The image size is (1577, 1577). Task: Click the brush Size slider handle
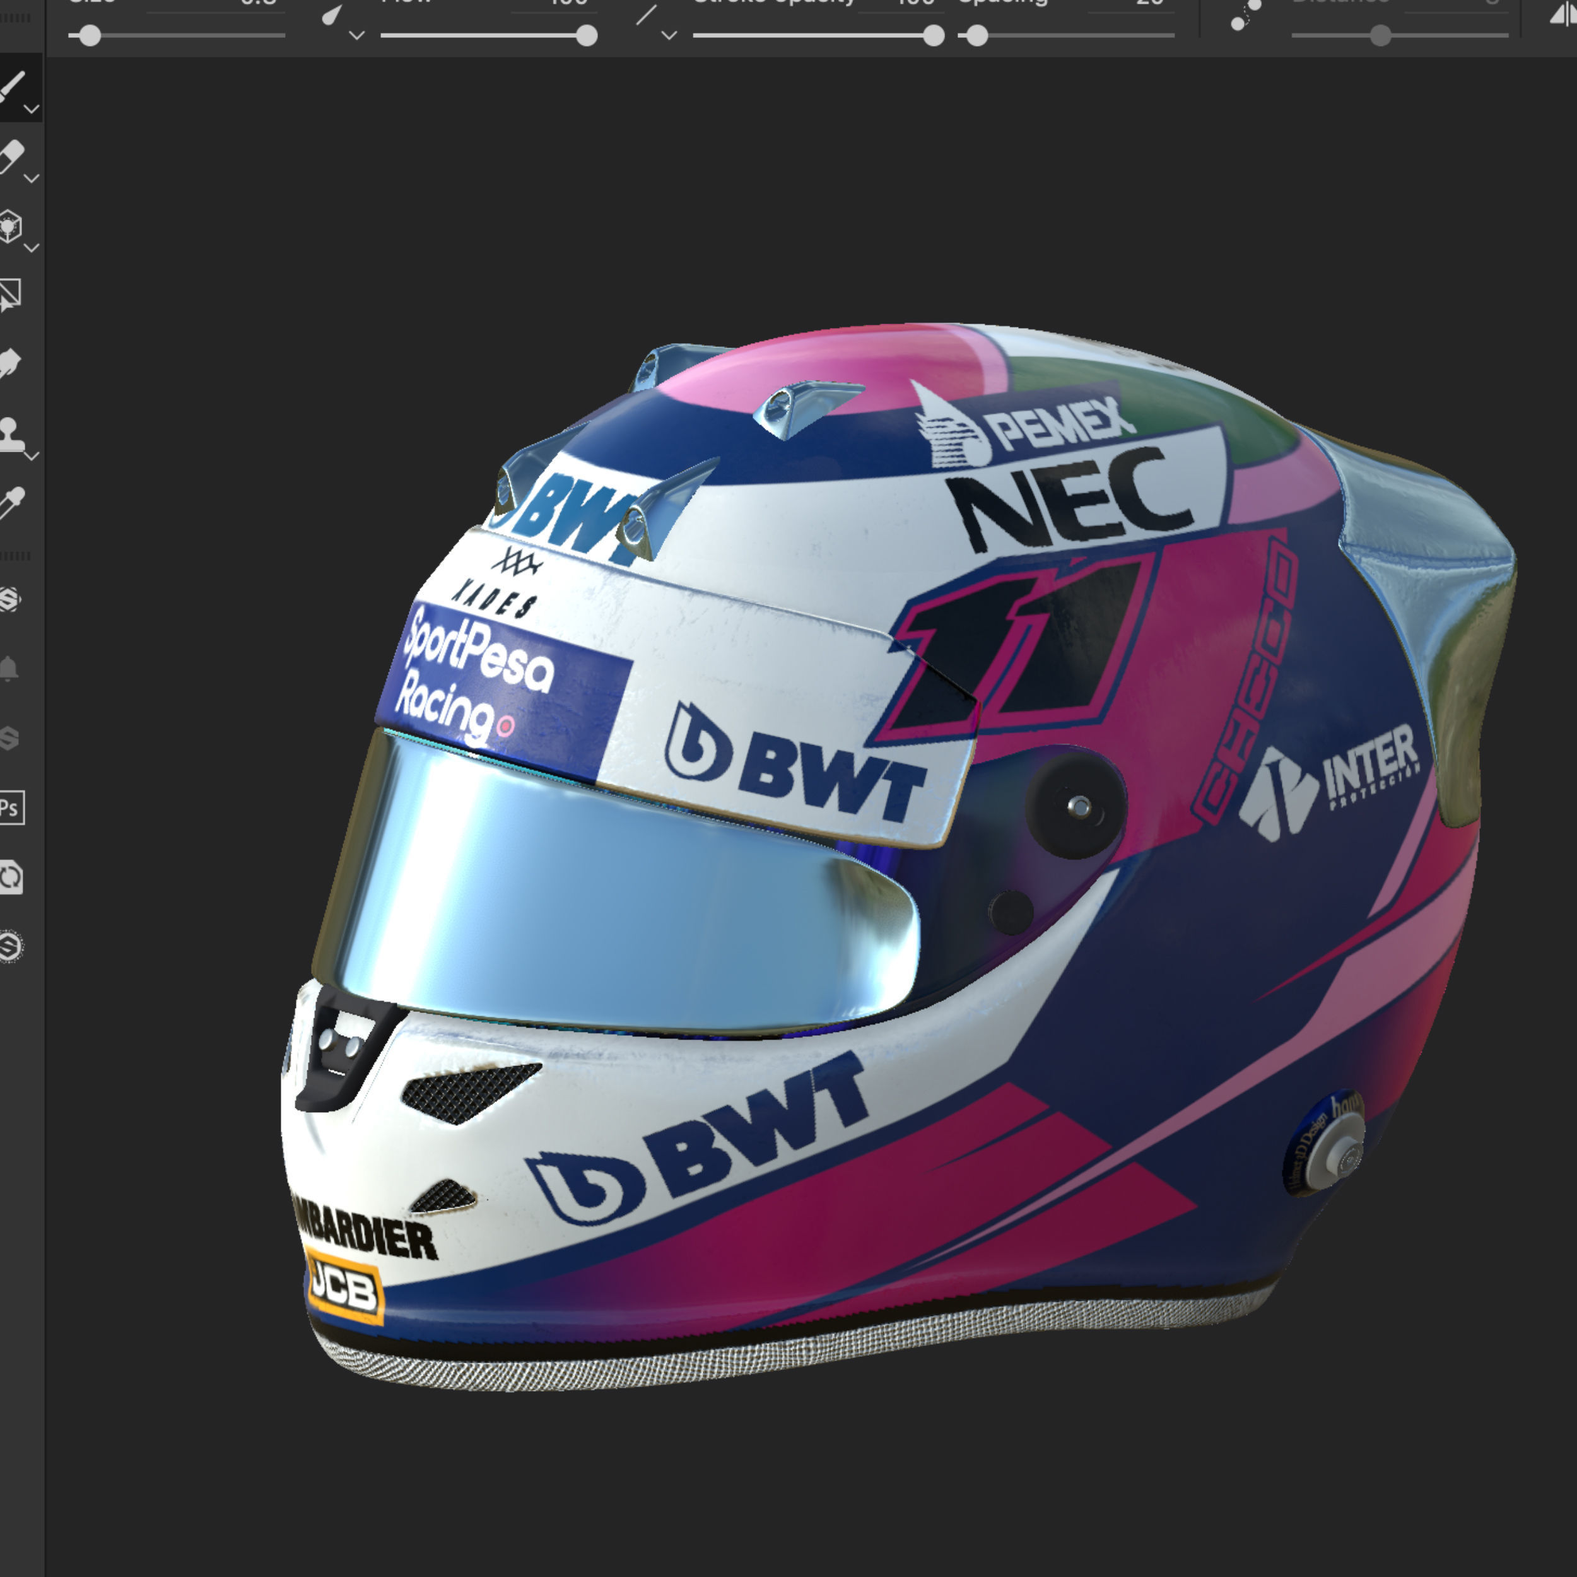coord(90,36)
